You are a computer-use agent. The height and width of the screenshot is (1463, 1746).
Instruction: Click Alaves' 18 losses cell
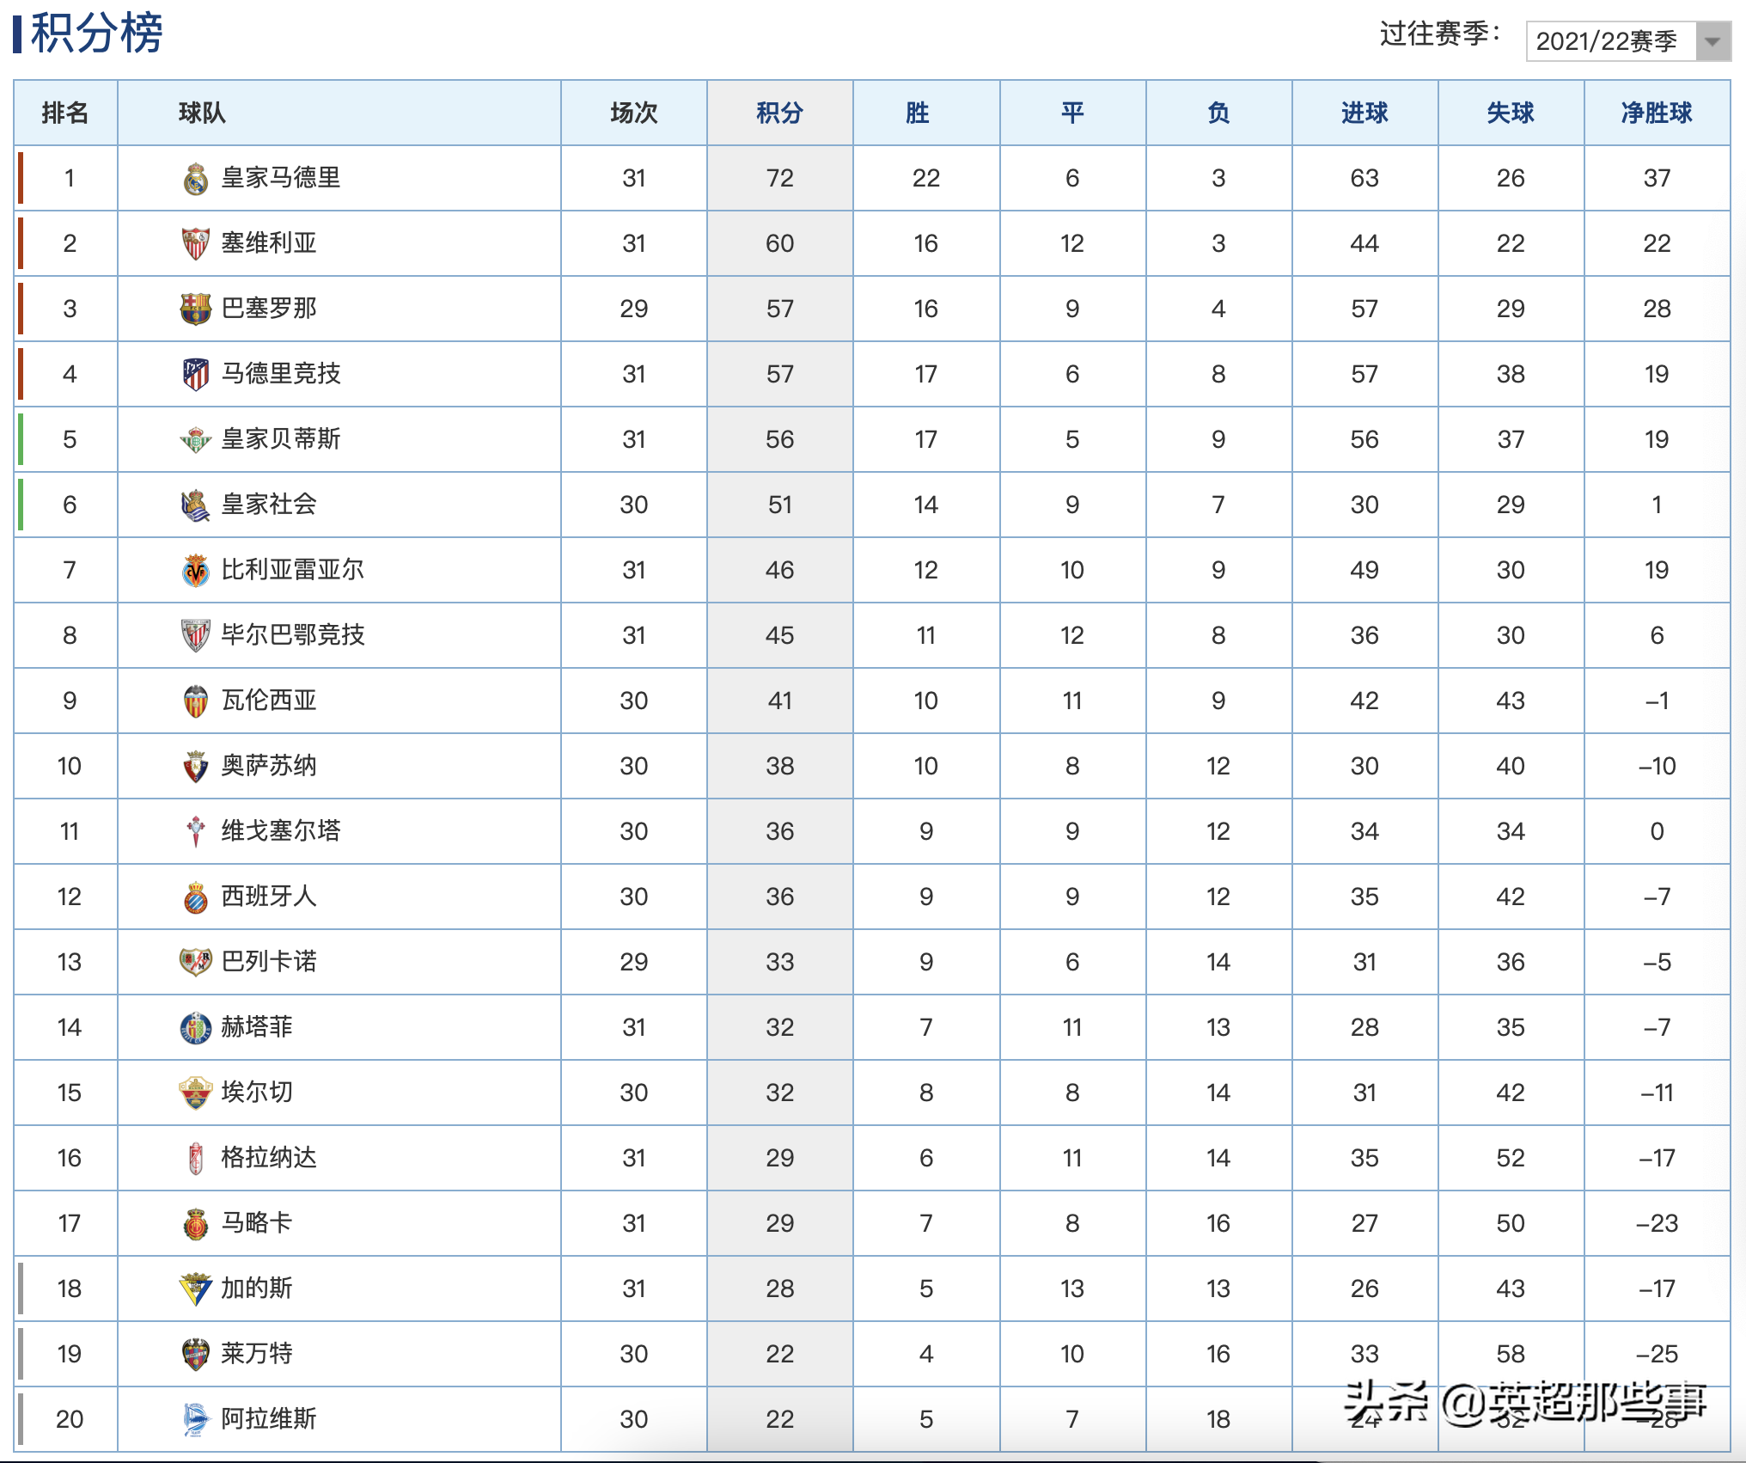[x=1218, y=1419]
